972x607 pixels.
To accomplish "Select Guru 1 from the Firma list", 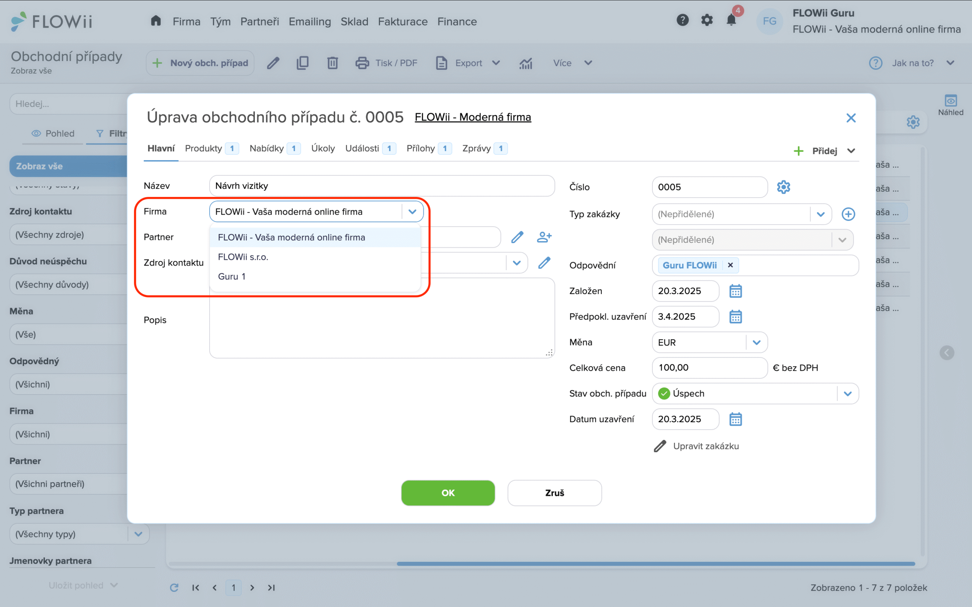I will (315, 277).
